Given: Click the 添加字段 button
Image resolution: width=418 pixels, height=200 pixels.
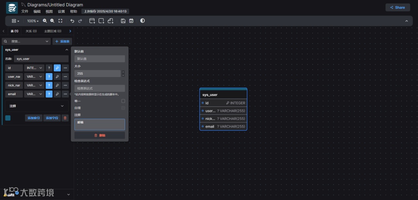Looking at the screenshot, I should click(x=52, y=118).
